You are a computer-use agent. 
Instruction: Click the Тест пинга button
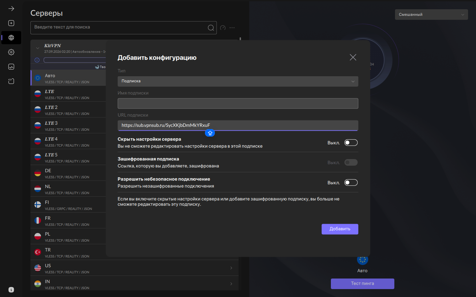[x=363, y=283]
